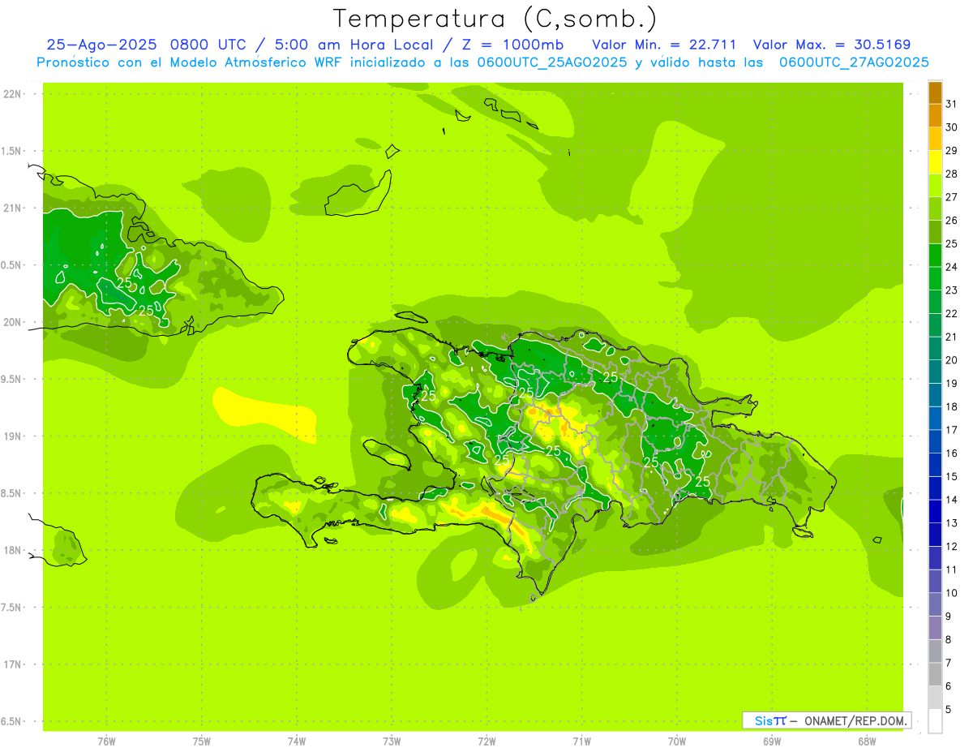Click the legend value '12'
This screenshot has height=752, width=973.
(x=952, y=546)
